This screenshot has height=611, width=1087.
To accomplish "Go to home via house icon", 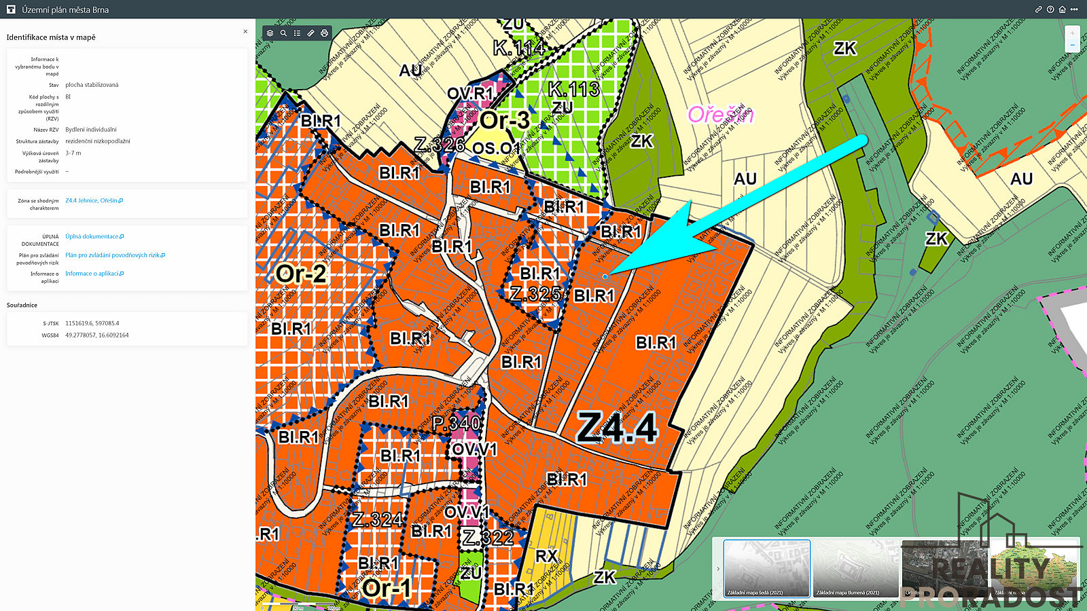I will tap(1062, 10).
